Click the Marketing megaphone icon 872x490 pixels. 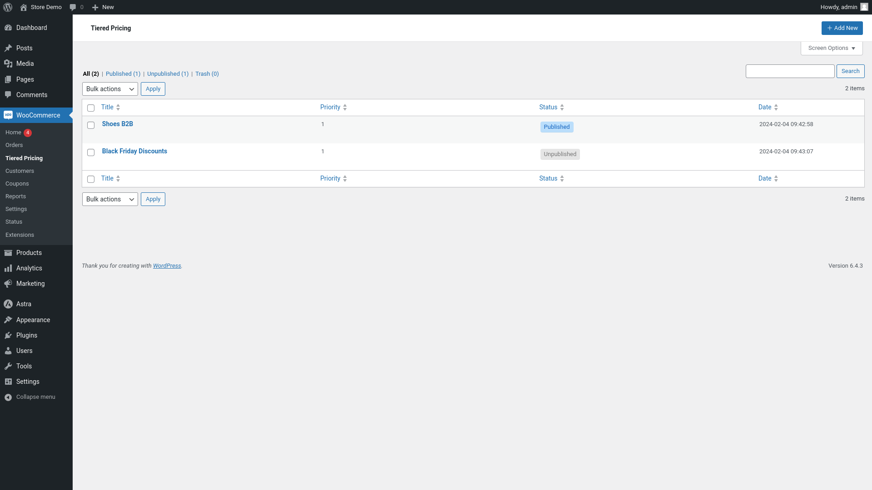click(x=8, y=284)
